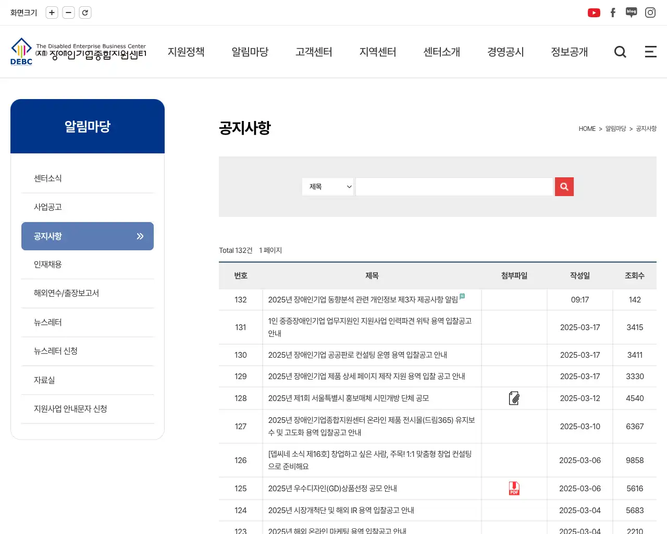The image size is (667, 534).
Task: Open post 온라인 제품 전시몰(드림365) 유지보수
Action: tap(372, 426)
